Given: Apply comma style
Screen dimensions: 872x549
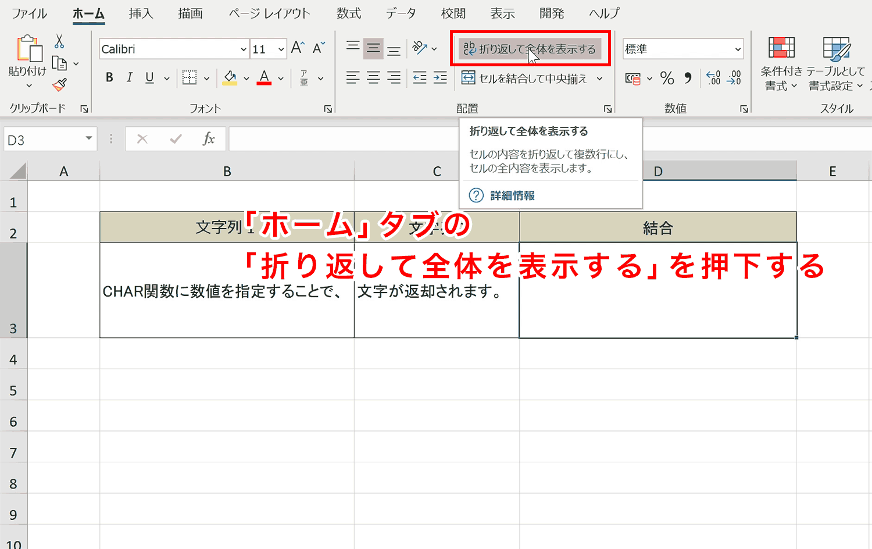Looking at the screenshot, I should click(x=688, y=78).
